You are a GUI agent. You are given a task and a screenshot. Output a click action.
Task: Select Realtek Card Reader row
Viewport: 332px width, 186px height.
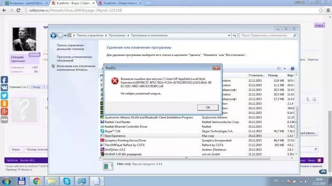coord(197,122)
